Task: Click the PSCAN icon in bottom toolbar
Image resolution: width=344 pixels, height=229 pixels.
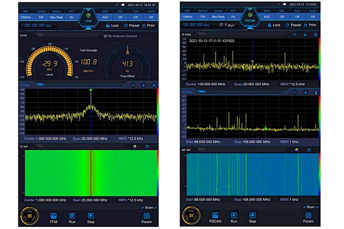Action: coord(215,217)
